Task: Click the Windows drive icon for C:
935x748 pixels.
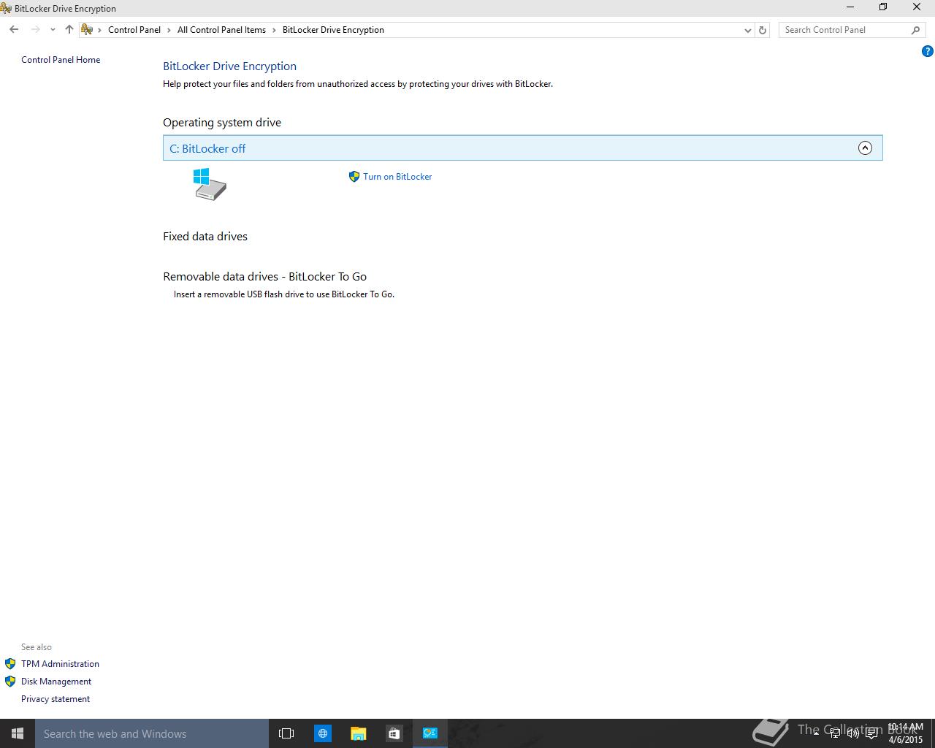Action: (x=210, y=183)
